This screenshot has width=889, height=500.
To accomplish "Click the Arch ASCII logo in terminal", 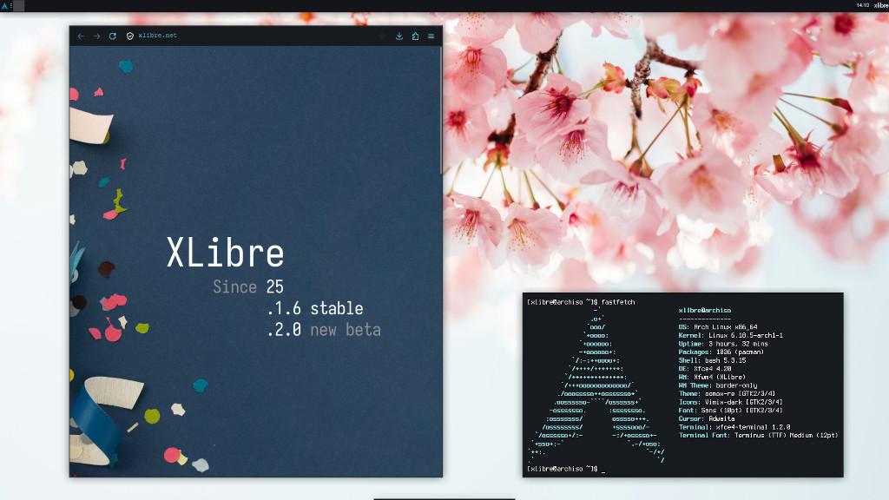I will tap(596, 385).
